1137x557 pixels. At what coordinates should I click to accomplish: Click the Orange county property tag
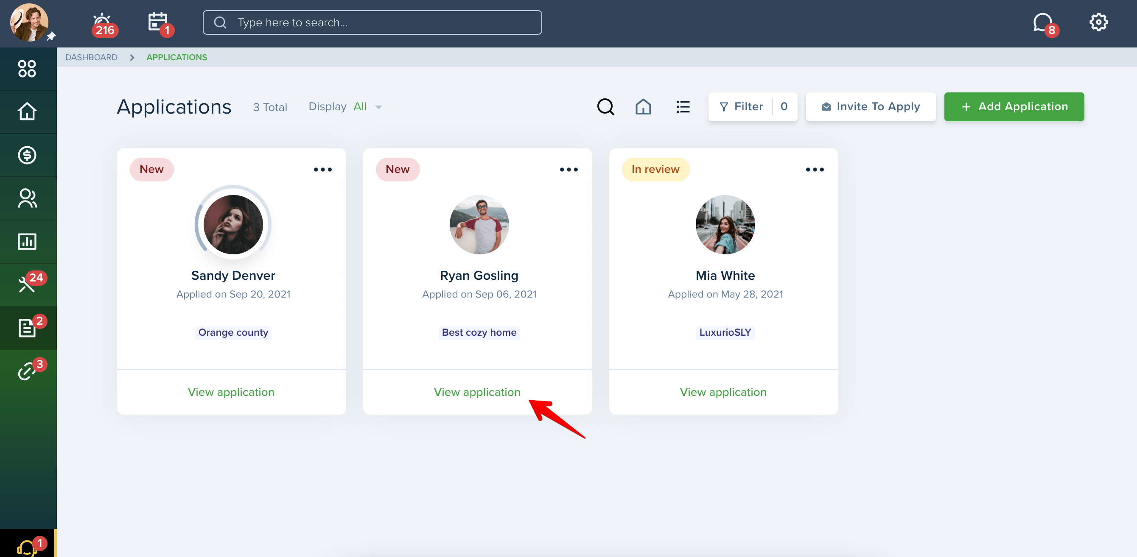click(233, 332)
